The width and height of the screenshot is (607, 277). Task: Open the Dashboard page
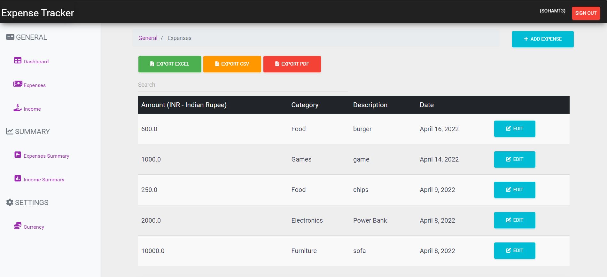[36, 61]
